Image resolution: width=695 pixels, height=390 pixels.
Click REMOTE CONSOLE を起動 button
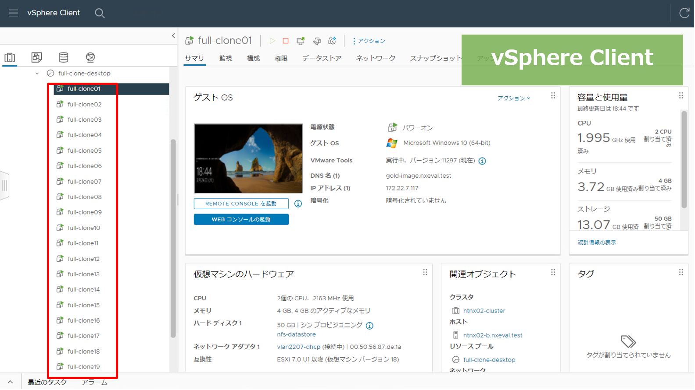(241, 204)
